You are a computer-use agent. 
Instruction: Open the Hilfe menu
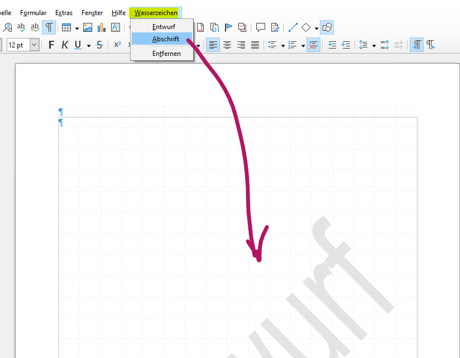point(118,13)
